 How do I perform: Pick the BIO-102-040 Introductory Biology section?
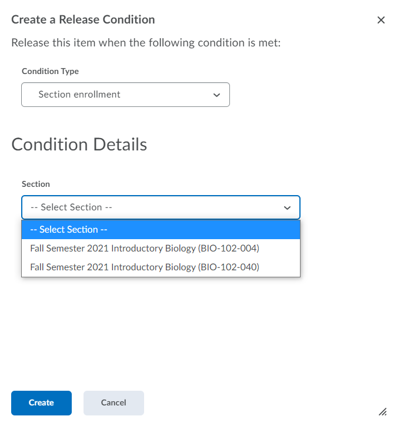pyautogui.click(x=145, y=267)
